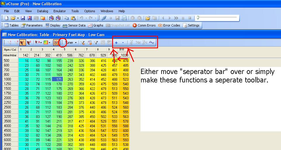Open the Graphs window button
This screenshot has width=281, height=150.
click(x=96, y=25)
